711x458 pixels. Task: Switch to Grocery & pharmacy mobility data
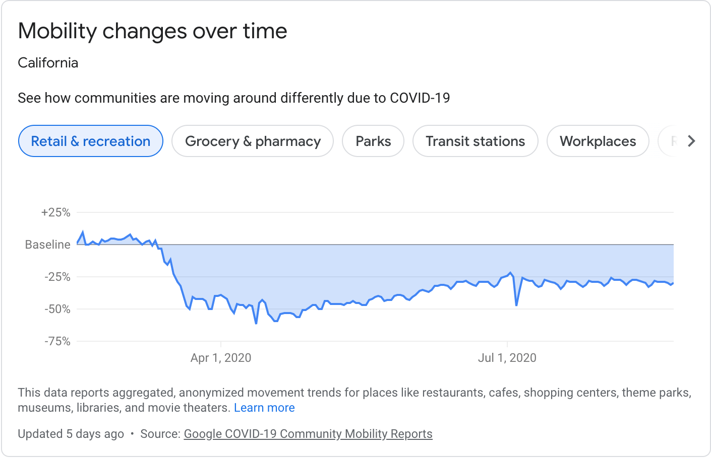pyautogui.click(x=252, y=141)
